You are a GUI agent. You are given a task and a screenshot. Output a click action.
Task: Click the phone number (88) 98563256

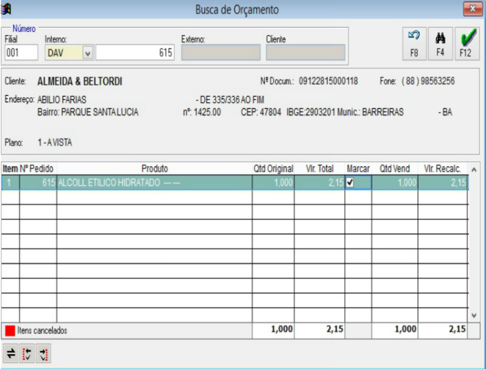coord(428,81)
